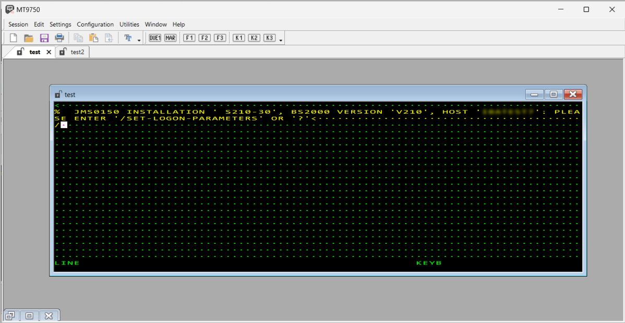Minimize the main MT9750 window
625x323 pixels.
[x=561, y=9]
